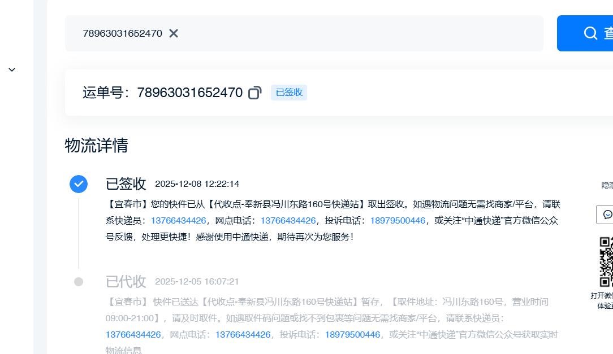The width and height of the screenshot is (613, 354).
Task: Call courier number 13766434426 in the 已签收 entry
Action: pos(178,221)
